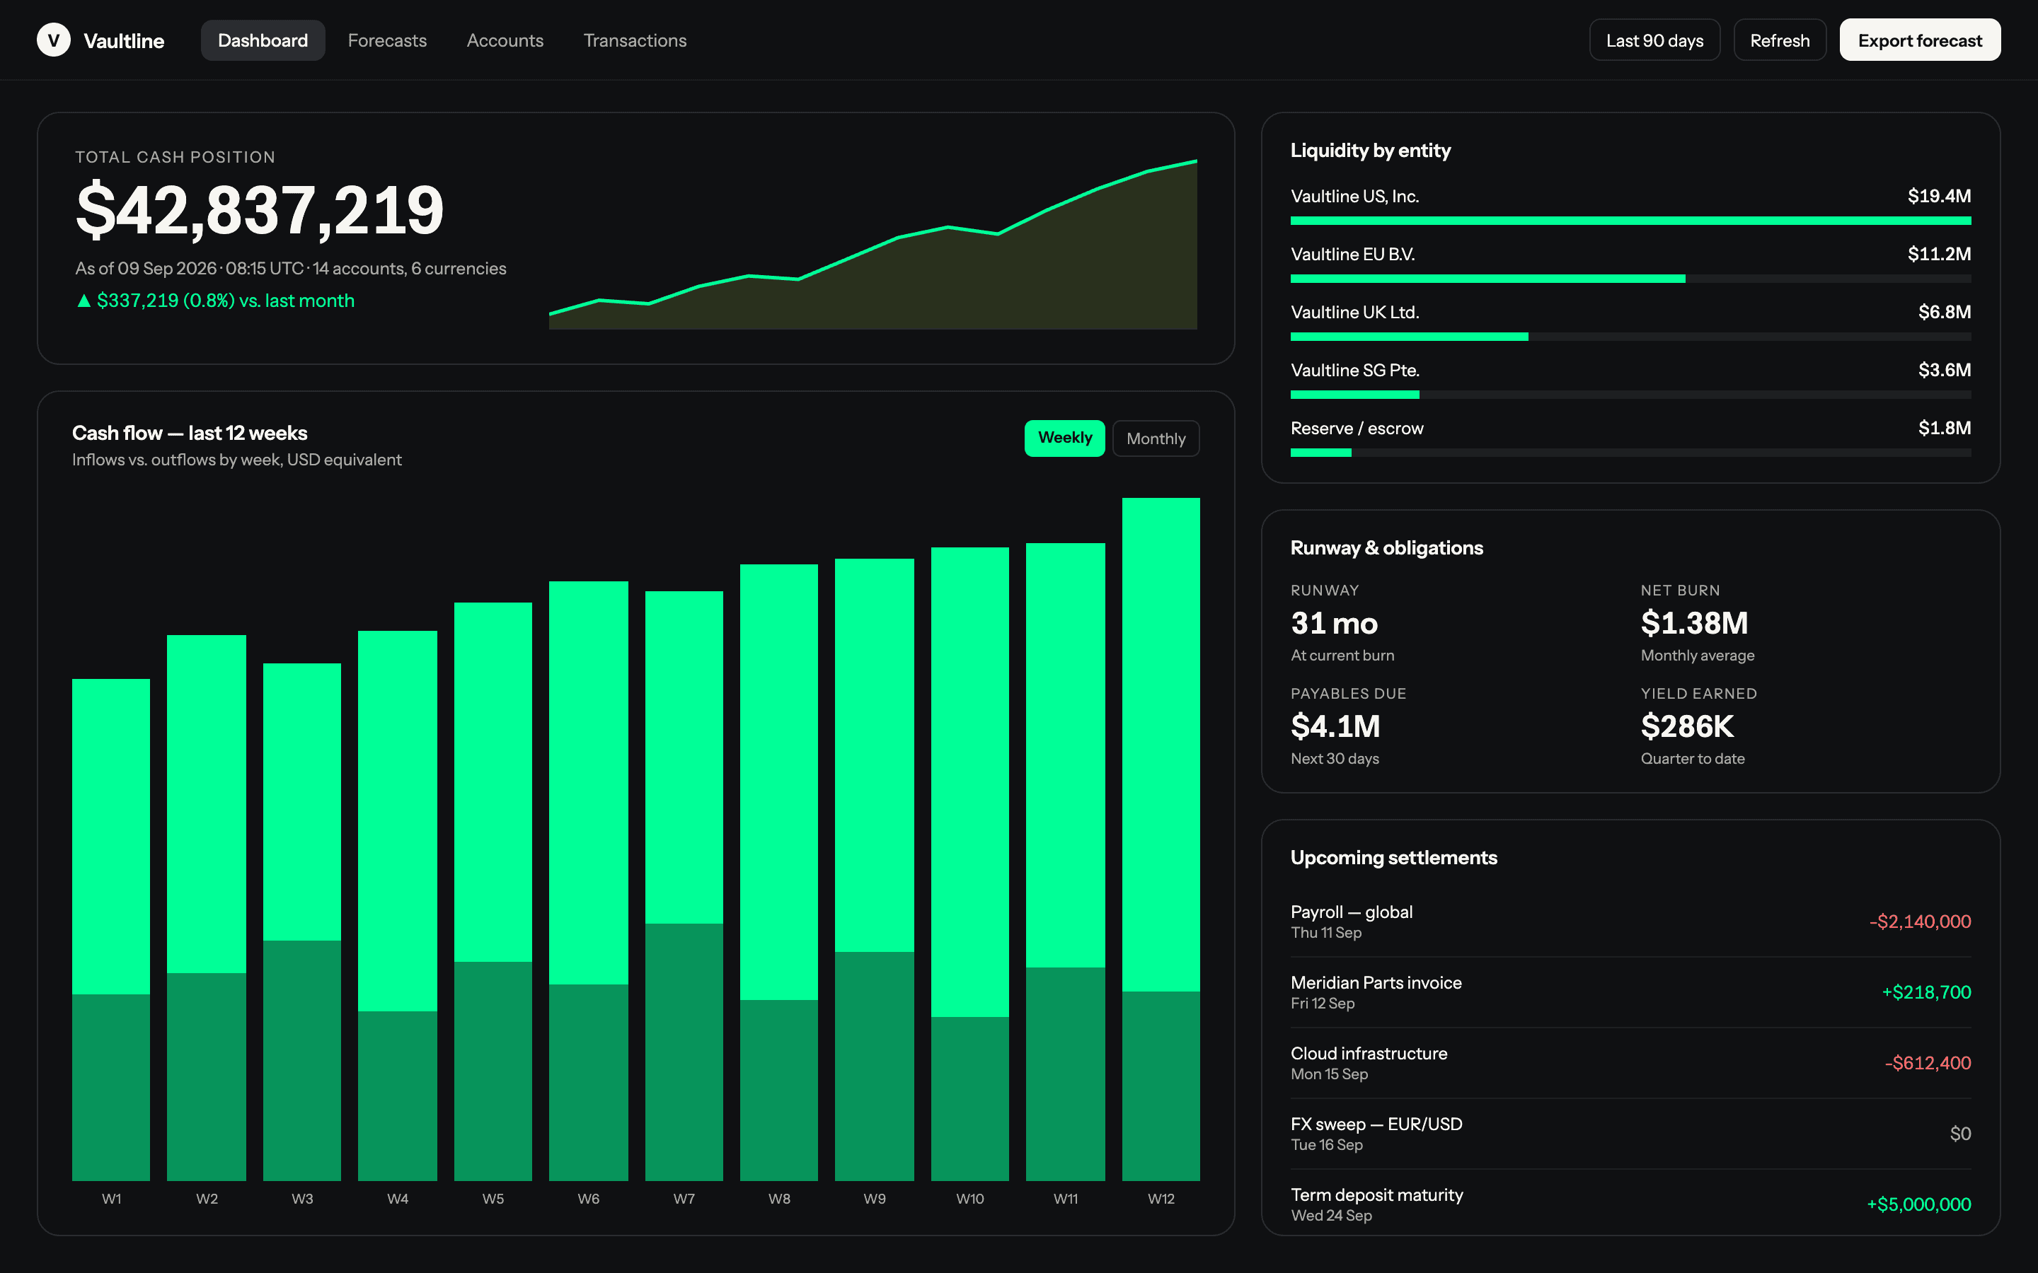The height and width of the screenshot is (1273, 2038).
Task: Click the -$2,140,000 payroll amount
Action: [x=1920, y=922]
